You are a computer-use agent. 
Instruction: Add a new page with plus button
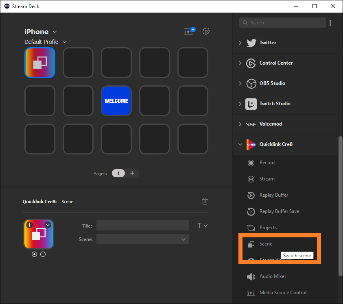click(x=132, y=173)
